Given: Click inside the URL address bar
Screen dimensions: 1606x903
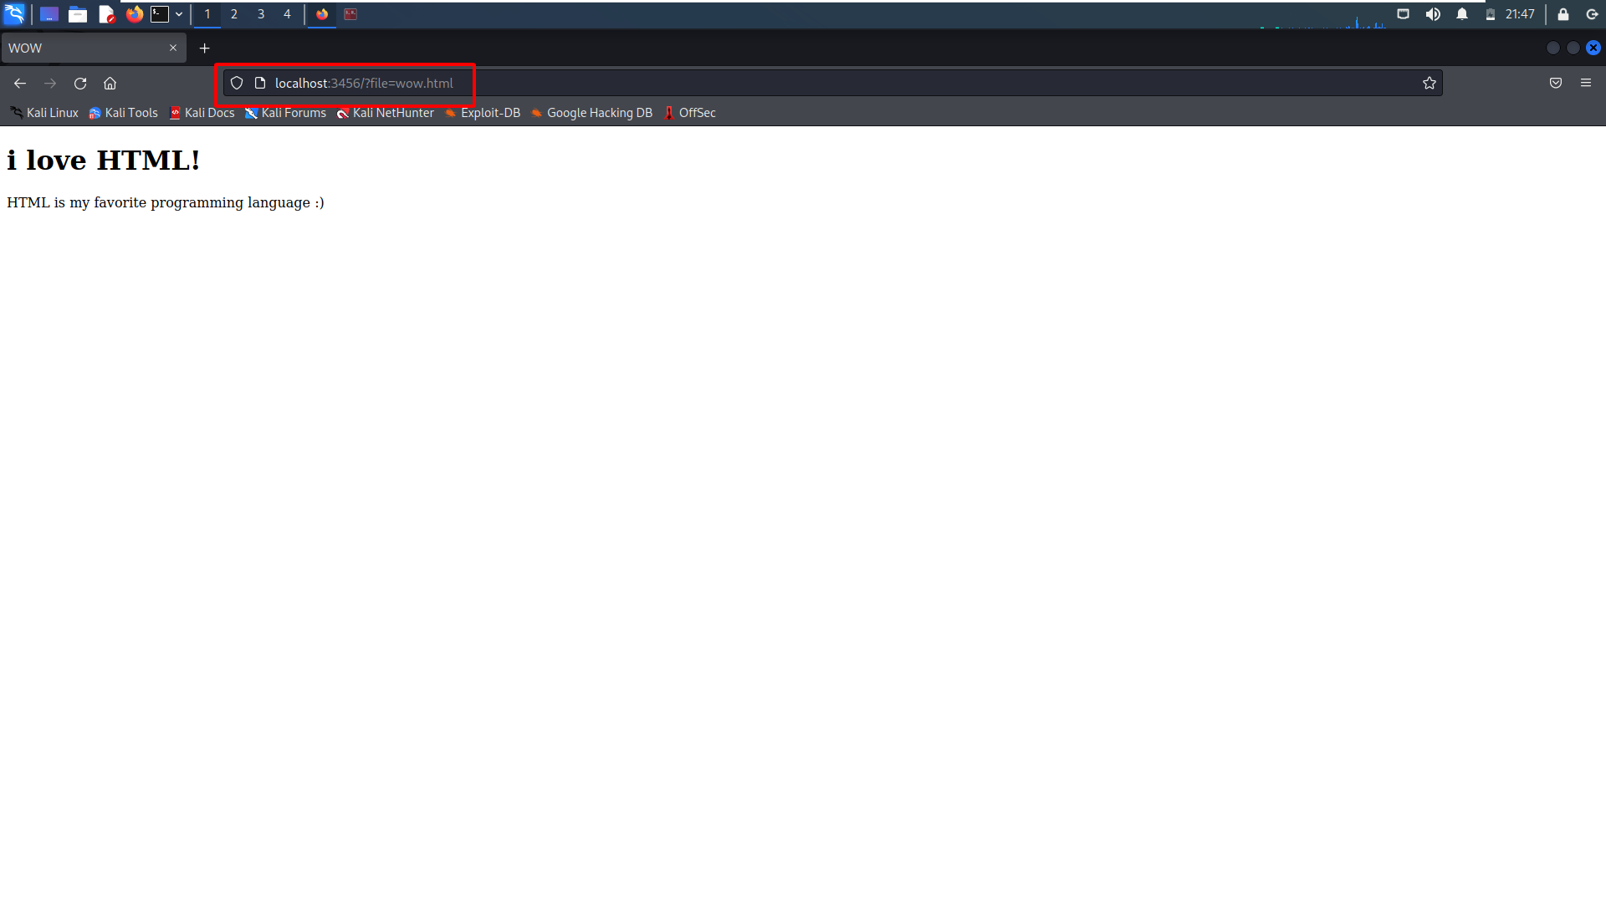Looking at the screenshot, I should [586, 83].
